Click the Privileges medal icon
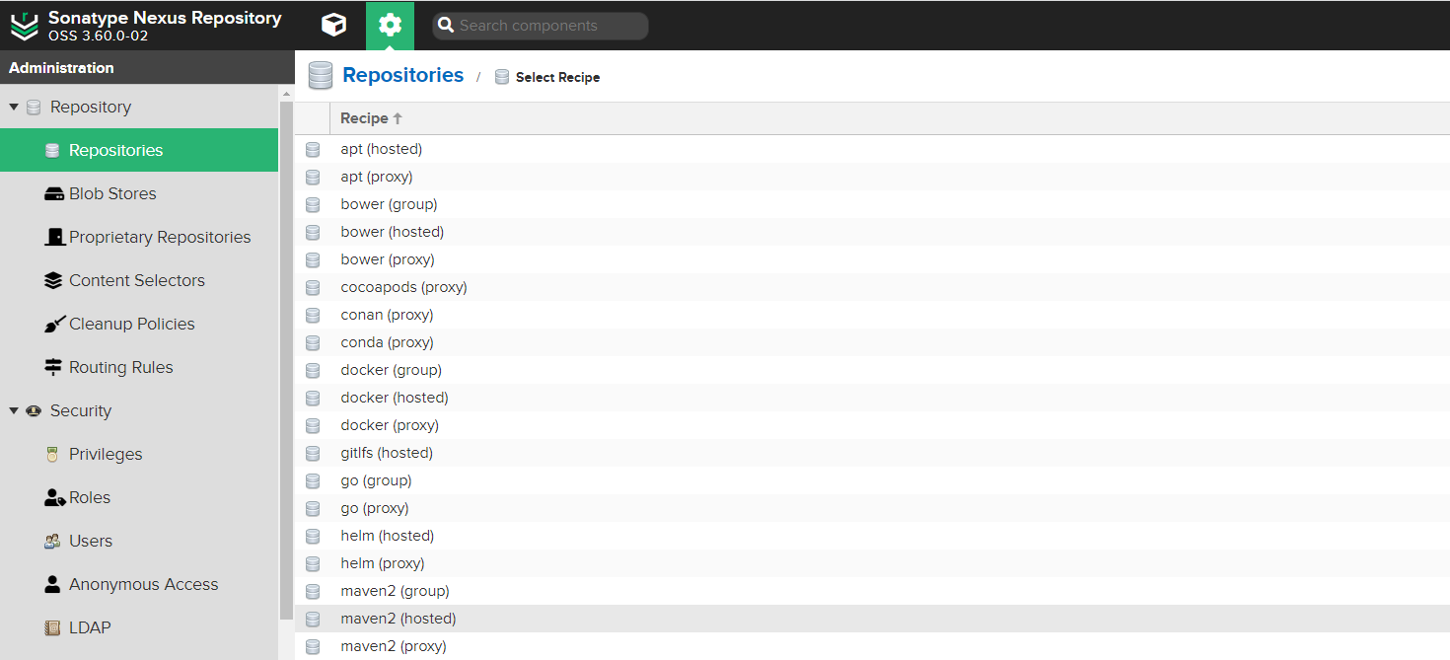Viewport: 1450px width, 660px height. click(x=53, y=455)
